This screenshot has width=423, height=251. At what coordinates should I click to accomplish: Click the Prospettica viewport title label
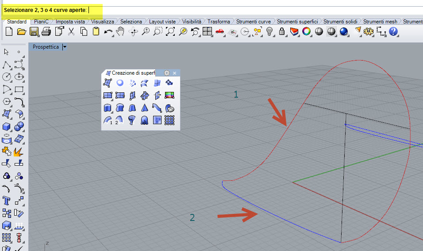[46, 47]
